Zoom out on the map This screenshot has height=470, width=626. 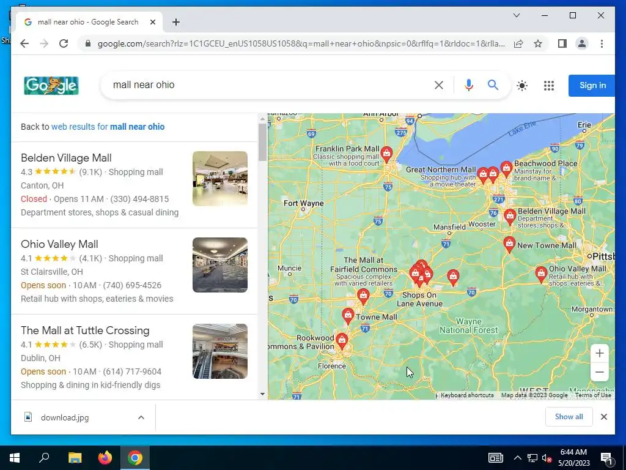click(x=599, y=372)
